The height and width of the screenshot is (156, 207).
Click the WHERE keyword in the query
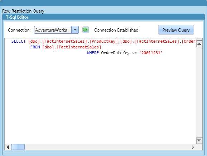point(93,53)
